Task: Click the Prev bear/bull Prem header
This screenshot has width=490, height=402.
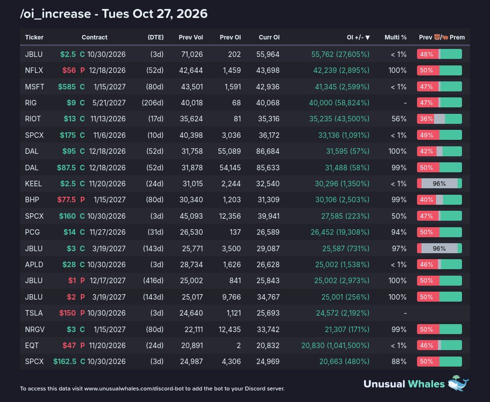Action: click(x=441, y=37)
